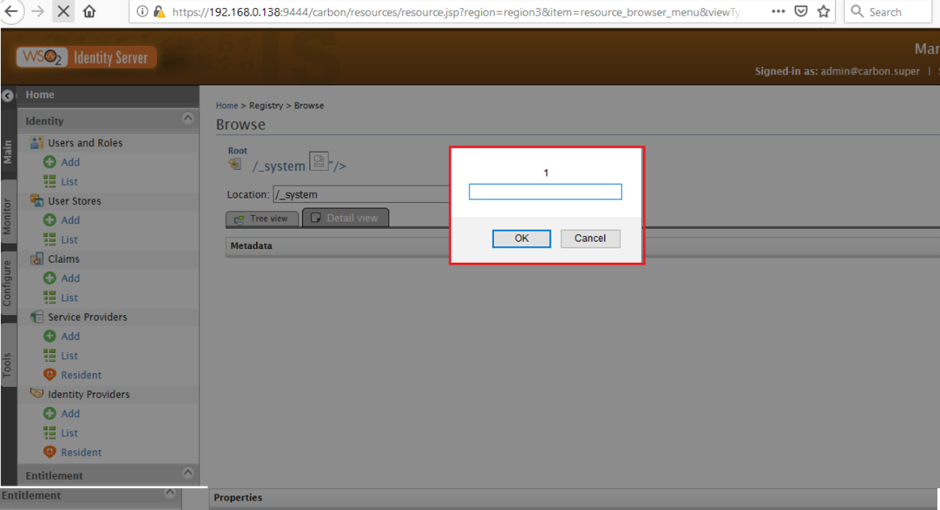
Task: Select the Main vertical tab
Action: click(7, 152)
